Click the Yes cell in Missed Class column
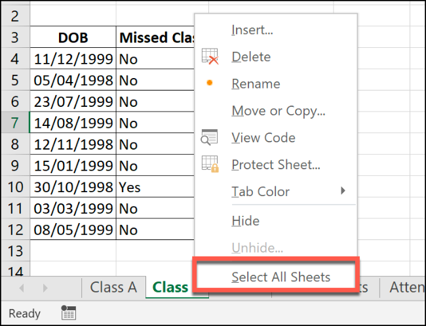Image resolution: width=426 pixels, height=326 pixels. point(130,187)
